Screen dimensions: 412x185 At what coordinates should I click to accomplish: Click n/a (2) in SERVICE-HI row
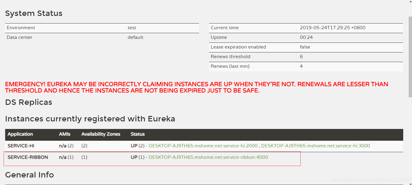[66, 146]
